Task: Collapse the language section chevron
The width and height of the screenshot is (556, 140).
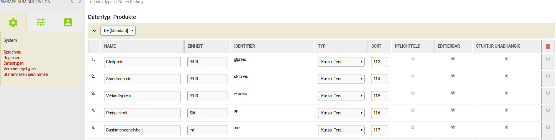Action: click(94, 31)
